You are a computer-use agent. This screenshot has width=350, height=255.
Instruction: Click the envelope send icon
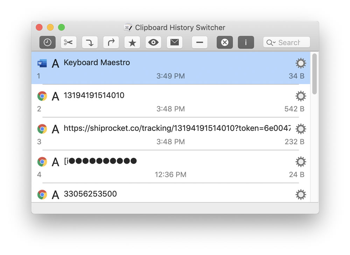pos(175,42)
